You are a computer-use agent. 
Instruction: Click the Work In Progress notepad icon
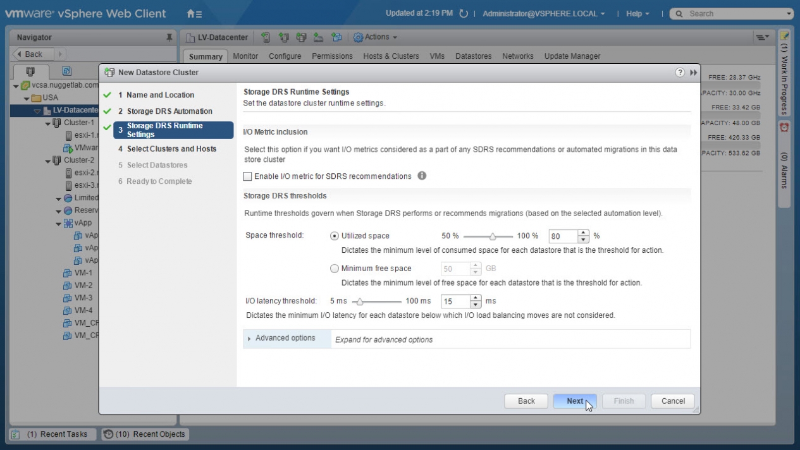coord(784,37)
